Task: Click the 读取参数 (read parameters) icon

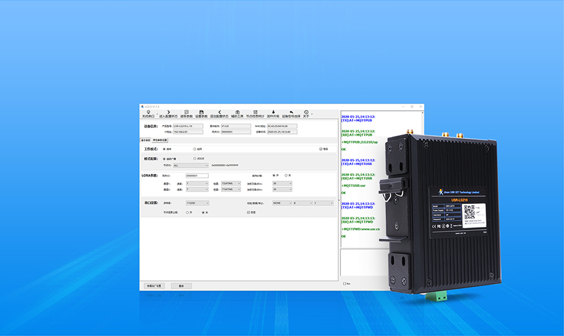Action: [x=186, y=113]
